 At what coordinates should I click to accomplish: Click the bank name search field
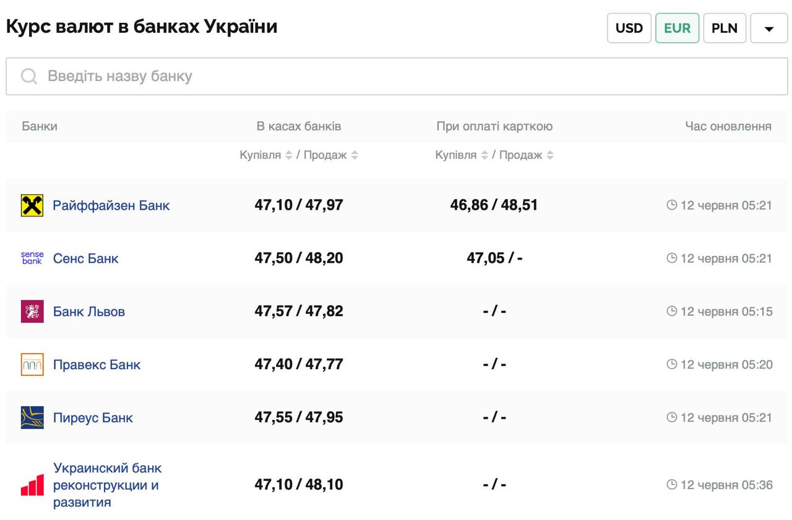pos(396,76)
